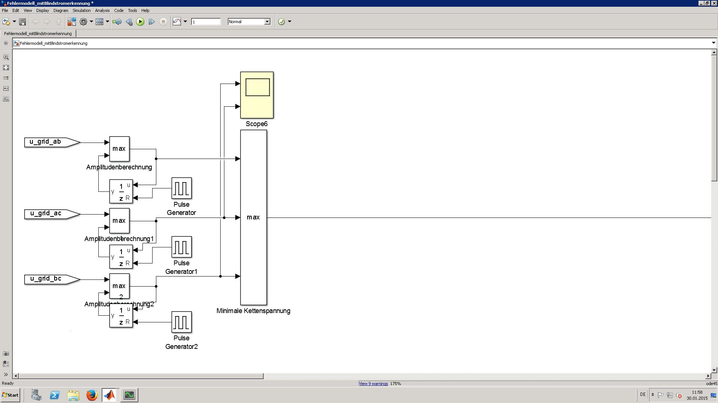Click the View 9 warnings link
Screen dimensions: 718x403
click(x=373, y=384)
